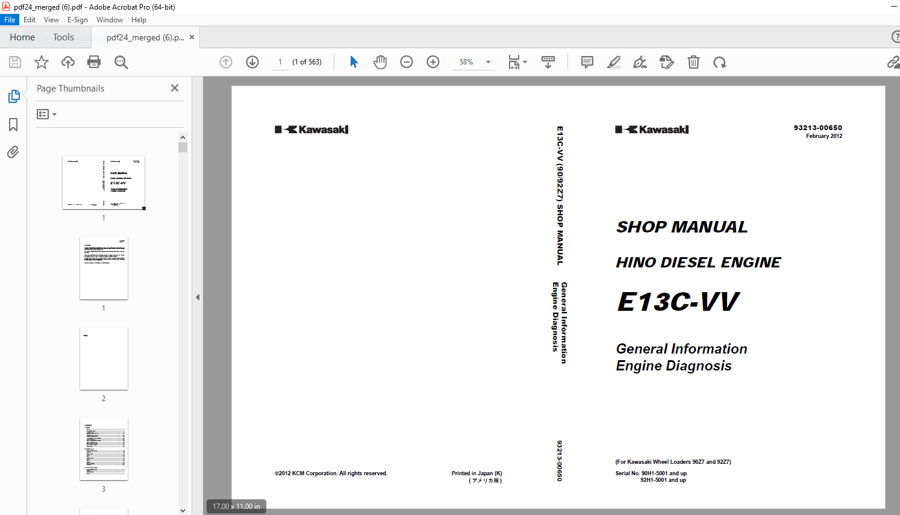Open the sign document pen tool
This screenshot has width=900, height=515.
(640, 62)
